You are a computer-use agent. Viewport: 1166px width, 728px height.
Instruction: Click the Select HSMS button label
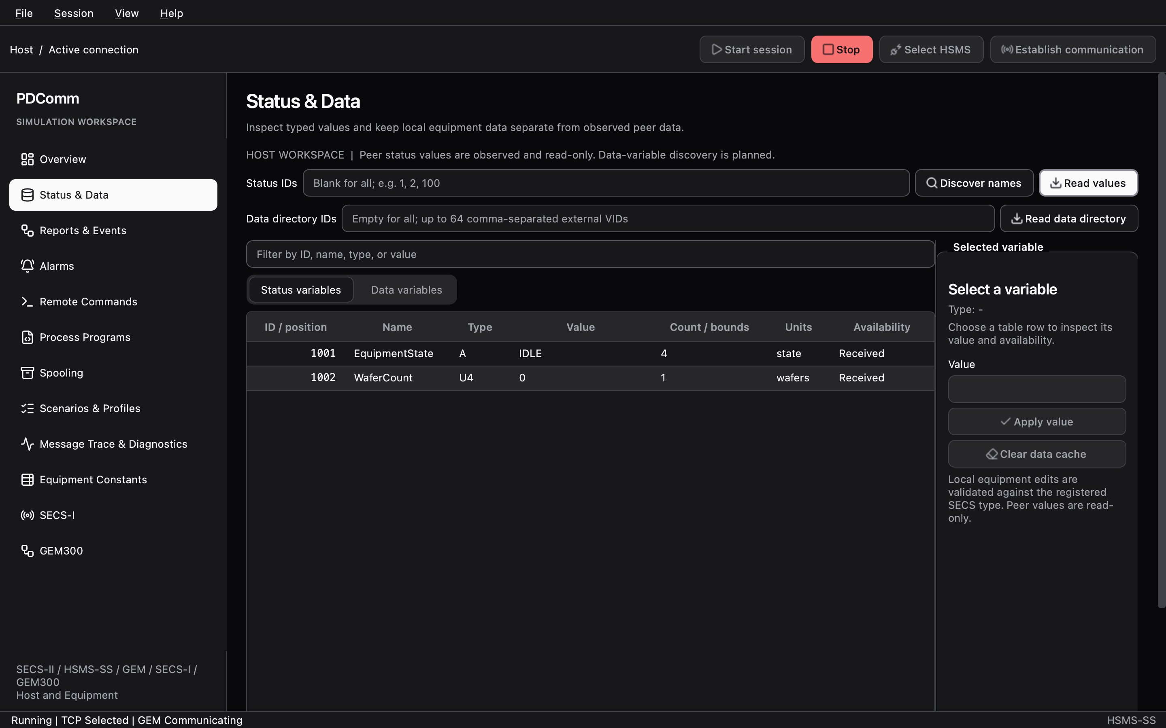[x=937, y=50]
